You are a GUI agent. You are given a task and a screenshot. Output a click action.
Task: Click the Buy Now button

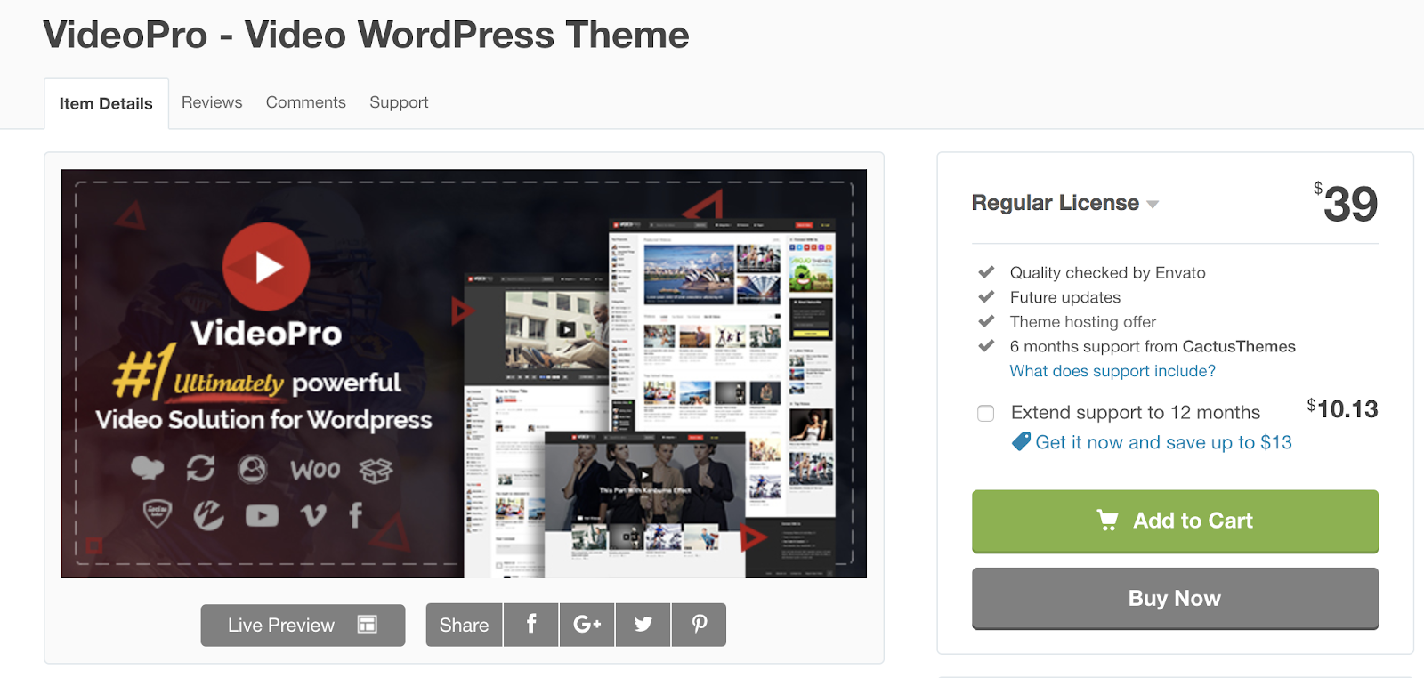[1175, 598]
